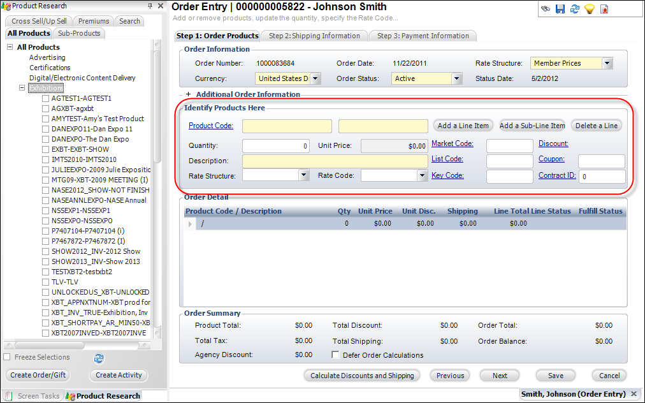Check the Defer Order Calculations box
This screenshot has width=645, height=403.
click(x=336, y=355)
